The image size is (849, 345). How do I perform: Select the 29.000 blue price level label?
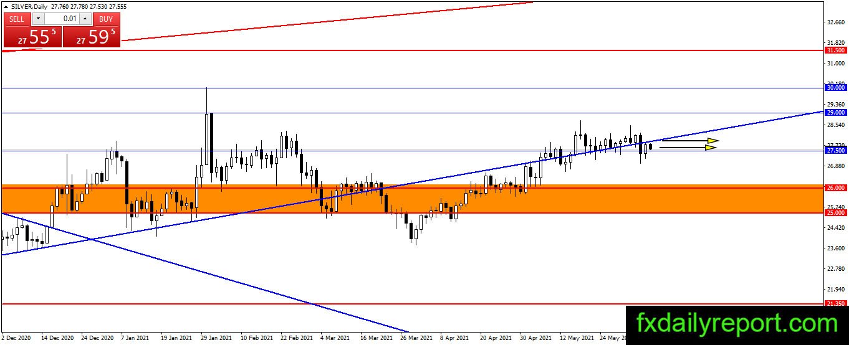pyautogui.click(x=835, y=113)
